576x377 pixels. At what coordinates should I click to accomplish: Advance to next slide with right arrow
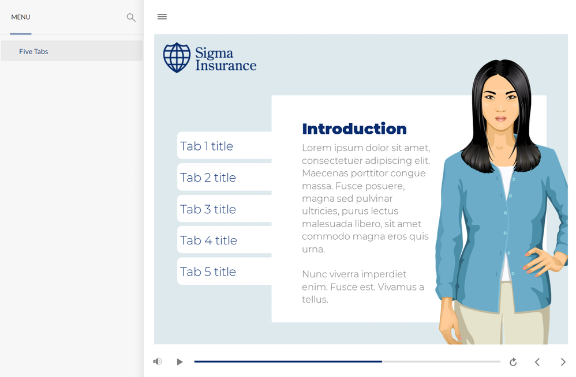(x=563, y=362)
